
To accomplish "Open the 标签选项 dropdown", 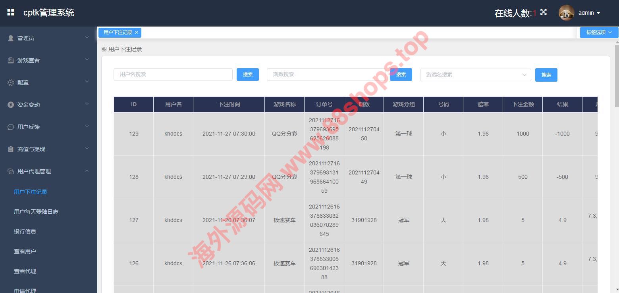I will coord(599,33).
